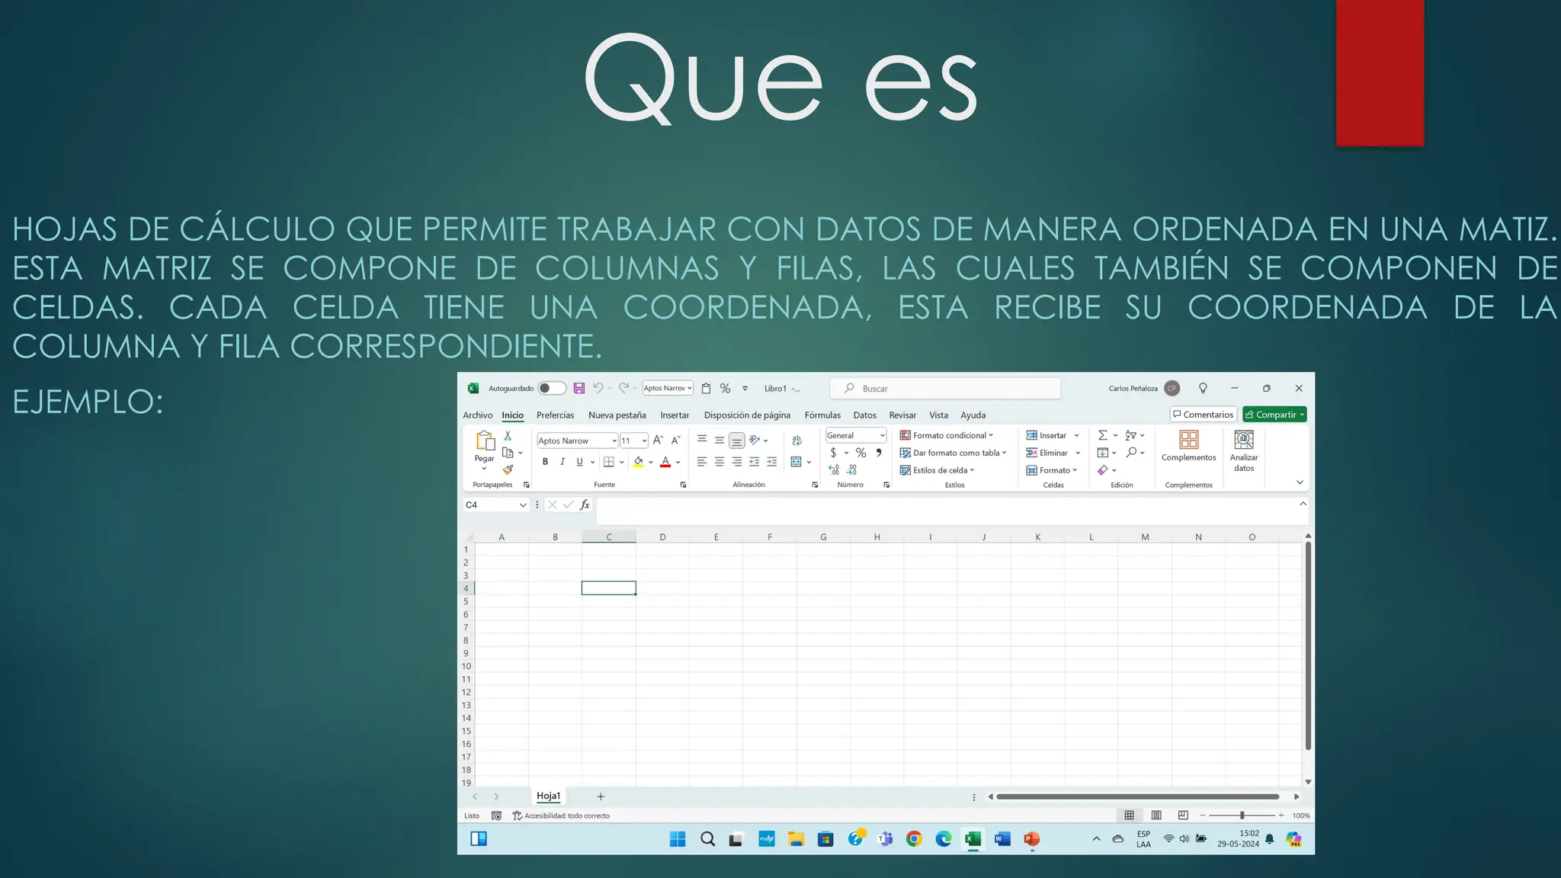Expand the font size dropdown

(644, 441)
